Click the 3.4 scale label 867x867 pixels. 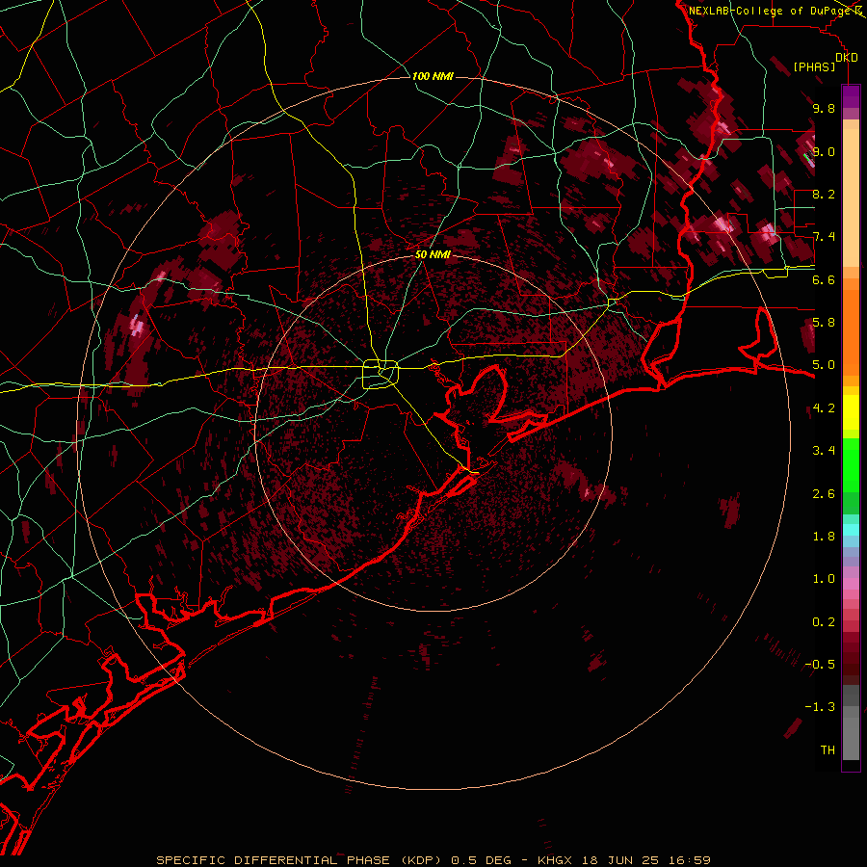point(824,451)
